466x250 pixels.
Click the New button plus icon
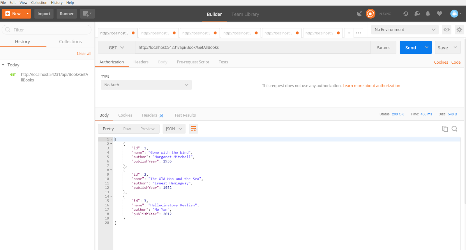point(8,14)
